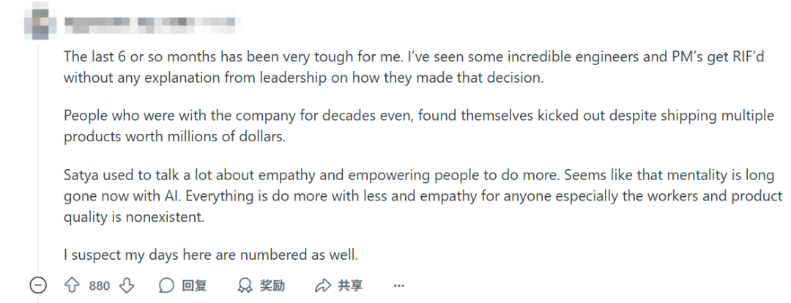Open the three-dot more options menu
Viewport: 791px width, 303px height.
(399, 286)
